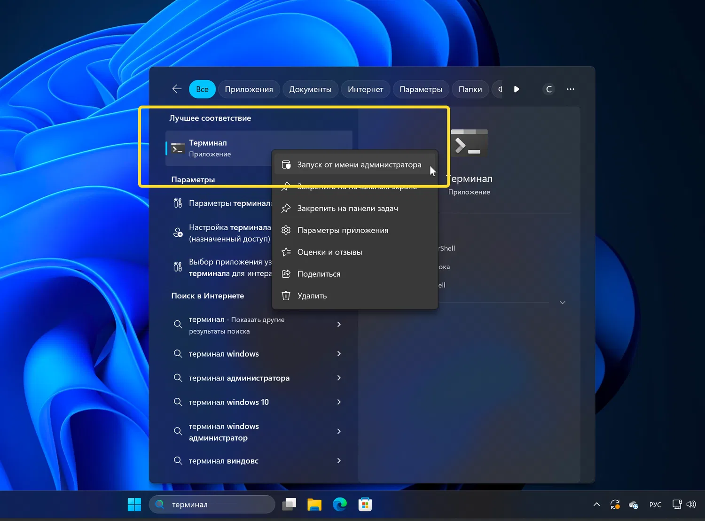Screen dimensions: 705x521
Task: Click the large Terminal icon in preview pane
Action: (x=469, y=143)
